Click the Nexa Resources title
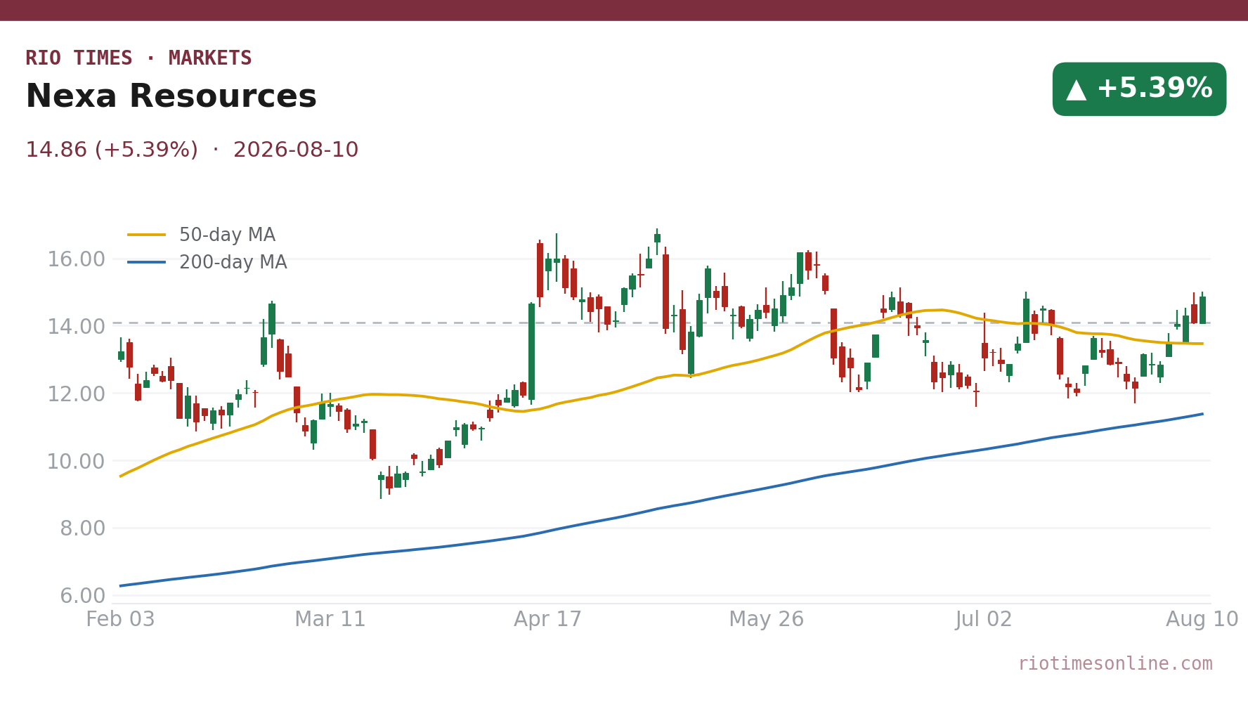The image size is (1248, 702). pyautogui.click(x=171, y=96)
